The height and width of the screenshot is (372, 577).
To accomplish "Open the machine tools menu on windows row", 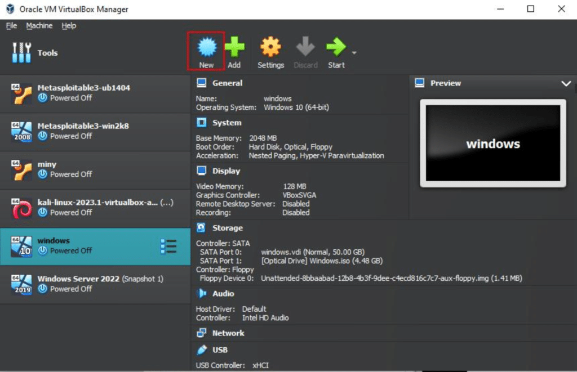I will pyautogui.click(x=168, y=246).
